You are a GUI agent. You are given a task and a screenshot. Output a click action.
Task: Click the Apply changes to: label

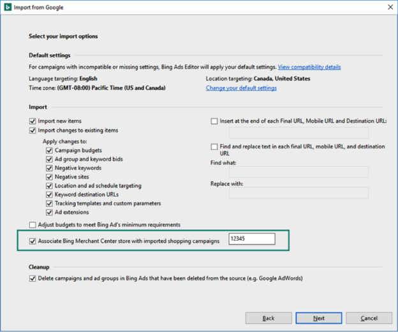[64, 142]
